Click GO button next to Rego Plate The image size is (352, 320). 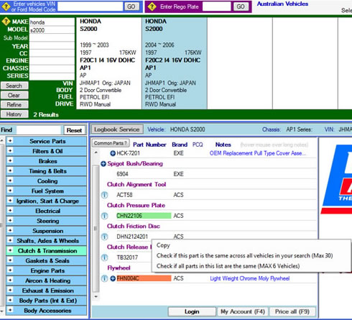click(241, 6)
